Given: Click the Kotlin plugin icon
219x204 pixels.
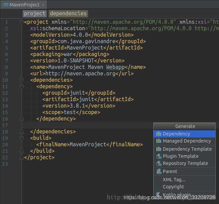Looking at the screenshot, I should pyautogui.click(x=158, y=194).
